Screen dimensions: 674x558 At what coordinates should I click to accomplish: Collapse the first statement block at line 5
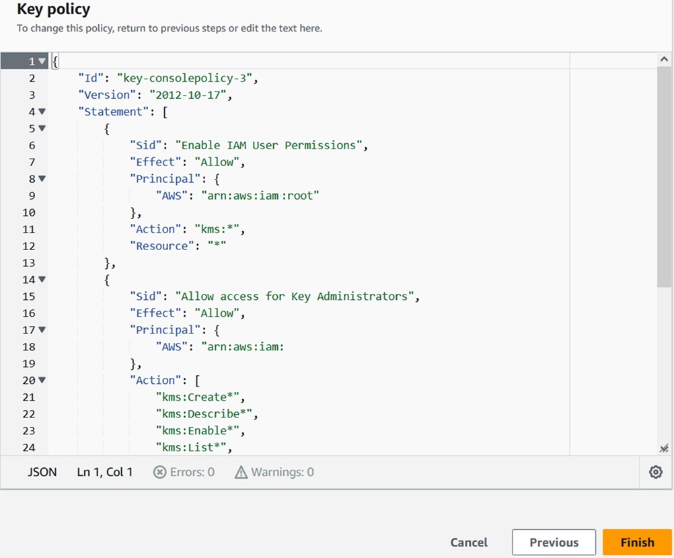[x=42, y=128]
